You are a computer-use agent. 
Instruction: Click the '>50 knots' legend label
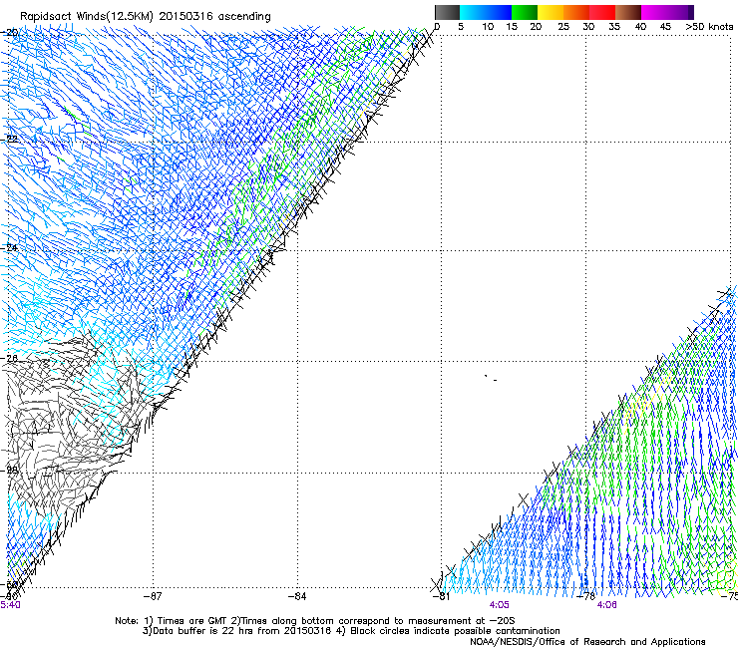point(709,27)
